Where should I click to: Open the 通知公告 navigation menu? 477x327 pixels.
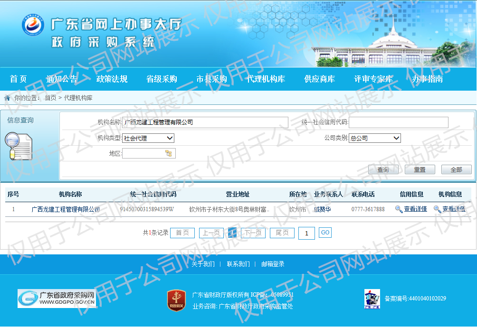click(62, 79)
